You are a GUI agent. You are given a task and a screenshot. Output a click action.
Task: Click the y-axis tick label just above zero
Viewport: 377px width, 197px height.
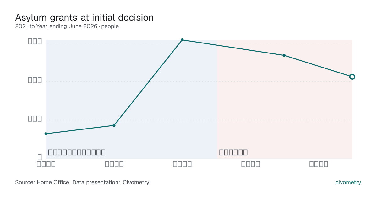(35, 119)
